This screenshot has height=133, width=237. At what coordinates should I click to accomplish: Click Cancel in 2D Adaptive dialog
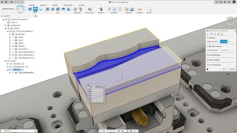(x=232, y=69)
